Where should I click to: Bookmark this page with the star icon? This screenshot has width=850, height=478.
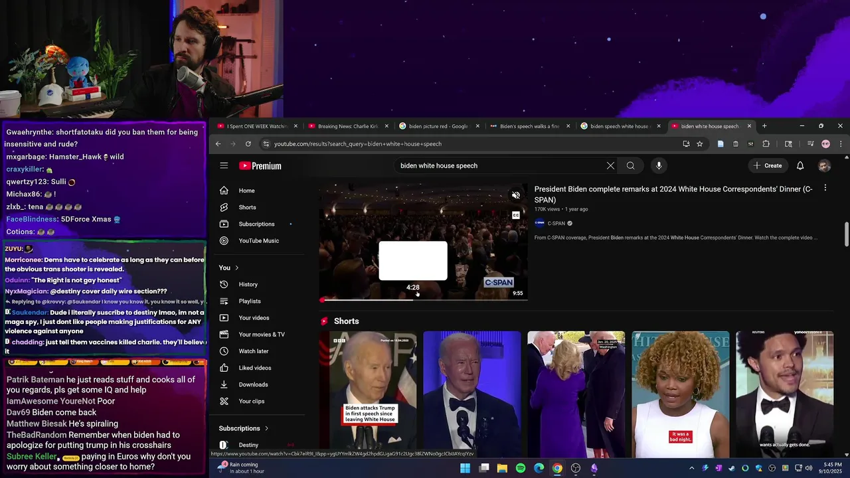coord(699,144)
